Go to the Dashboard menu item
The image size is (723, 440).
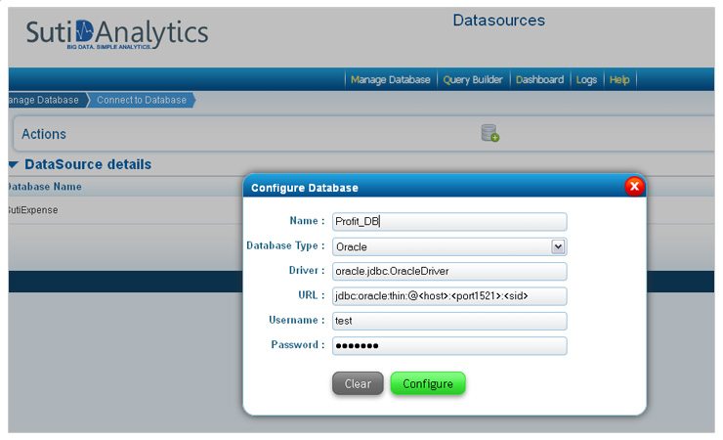coord(539,80)
